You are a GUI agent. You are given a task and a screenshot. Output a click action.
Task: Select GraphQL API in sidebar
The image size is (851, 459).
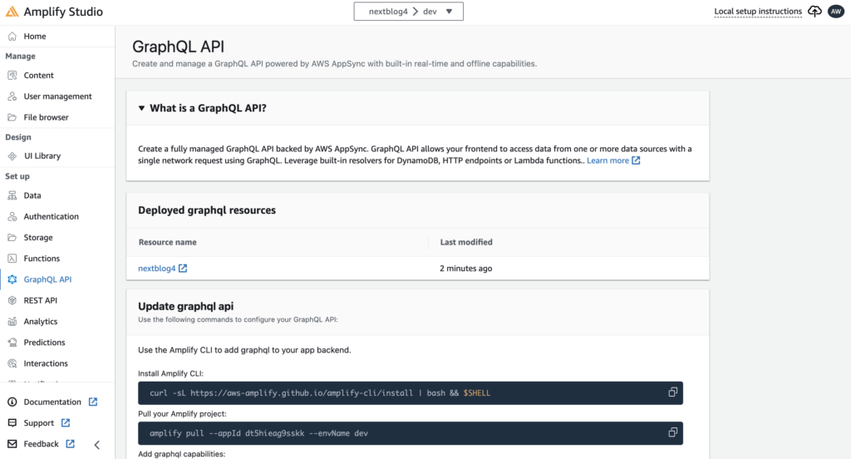tap(47, 279)
